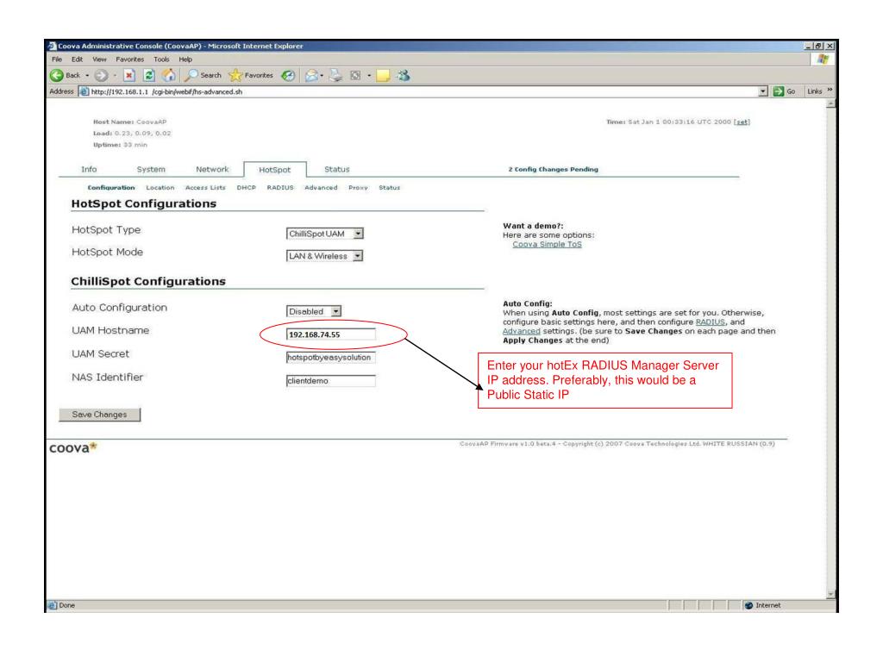
Task: Click the coova logo in footer
Action: (x=73, y=448)
